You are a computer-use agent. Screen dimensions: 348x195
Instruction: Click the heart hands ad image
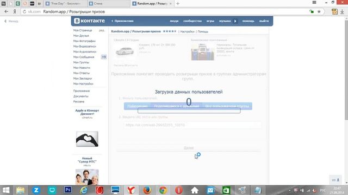click(87, 139)
